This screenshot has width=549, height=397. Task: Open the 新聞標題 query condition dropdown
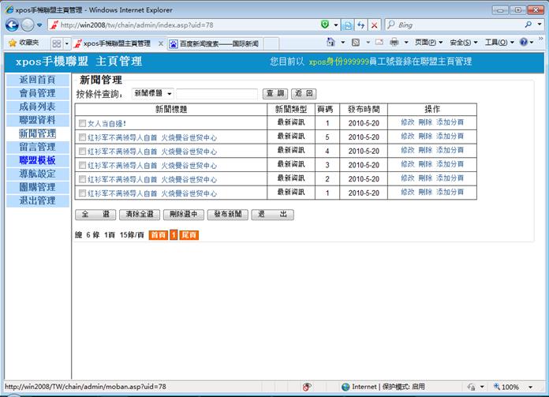(153, 93)
